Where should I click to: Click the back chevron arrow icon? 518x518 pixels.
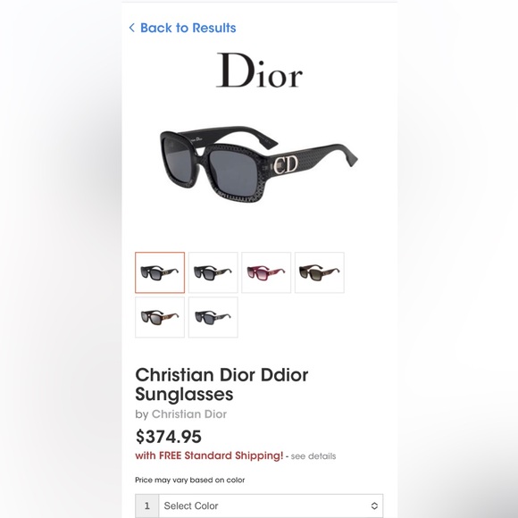(x=132, y=28)
